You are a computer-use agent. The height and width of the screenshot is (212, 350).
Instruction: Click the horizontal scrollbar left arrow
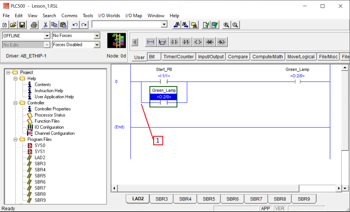[114, 188]
